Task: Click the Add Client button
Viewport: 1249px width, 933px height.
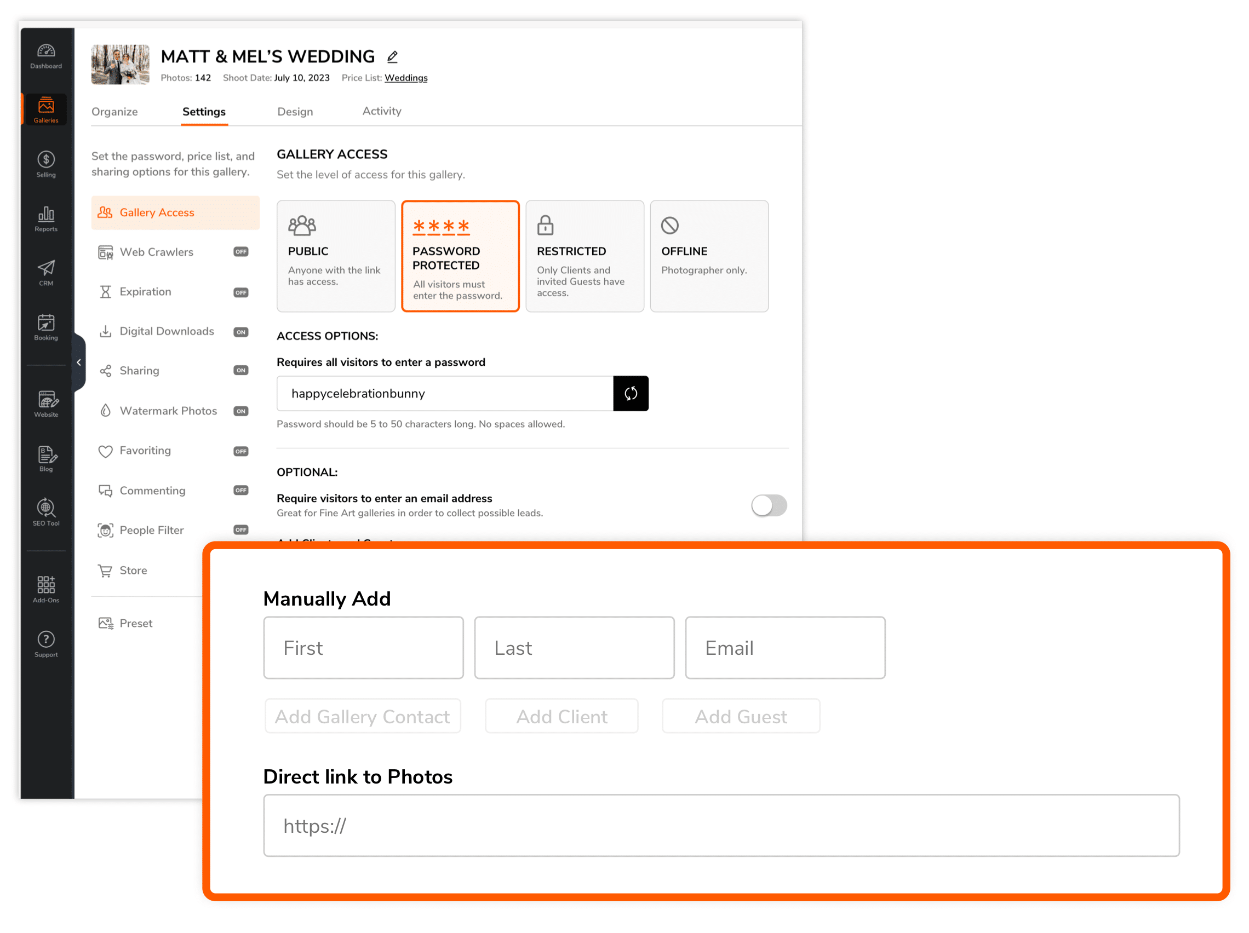Action: [x=562, y=716]
